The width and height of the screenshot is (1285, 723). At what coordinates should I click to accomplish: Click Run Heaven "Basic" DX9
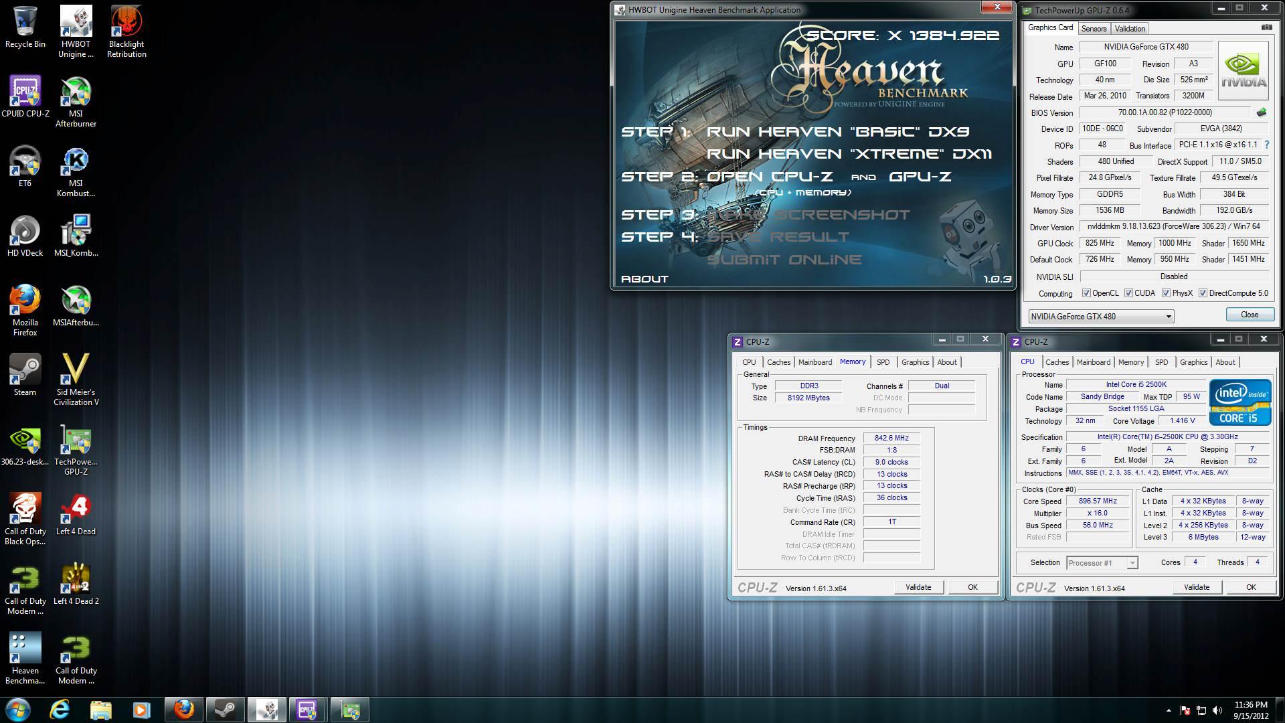[838, 132]
